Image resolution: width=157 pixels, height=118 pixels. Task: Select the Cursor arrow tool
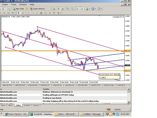(x=19, y=13)
